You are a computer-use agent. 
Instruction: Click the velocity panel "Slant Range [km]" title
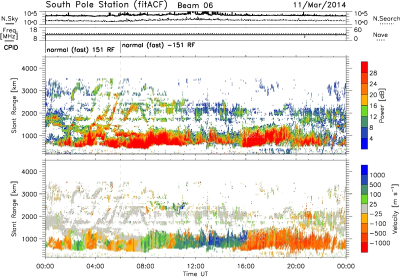pos(14,209)
